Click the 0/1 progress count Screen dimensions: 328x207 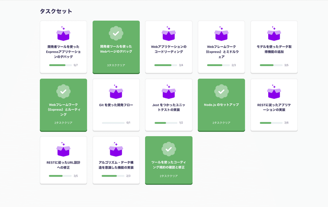tap(128, 123)
